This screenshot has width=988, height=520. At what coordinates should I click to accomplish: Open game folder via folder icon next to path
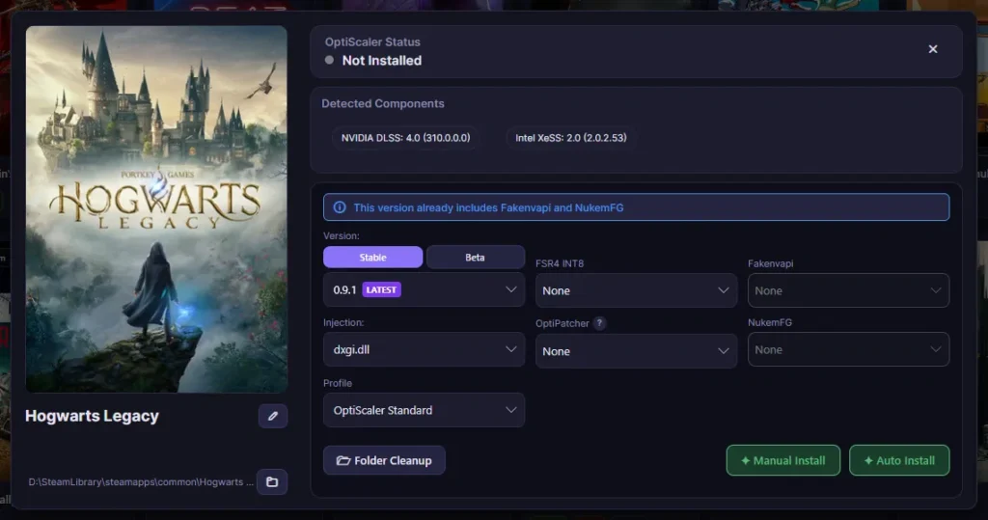point(272,481)
